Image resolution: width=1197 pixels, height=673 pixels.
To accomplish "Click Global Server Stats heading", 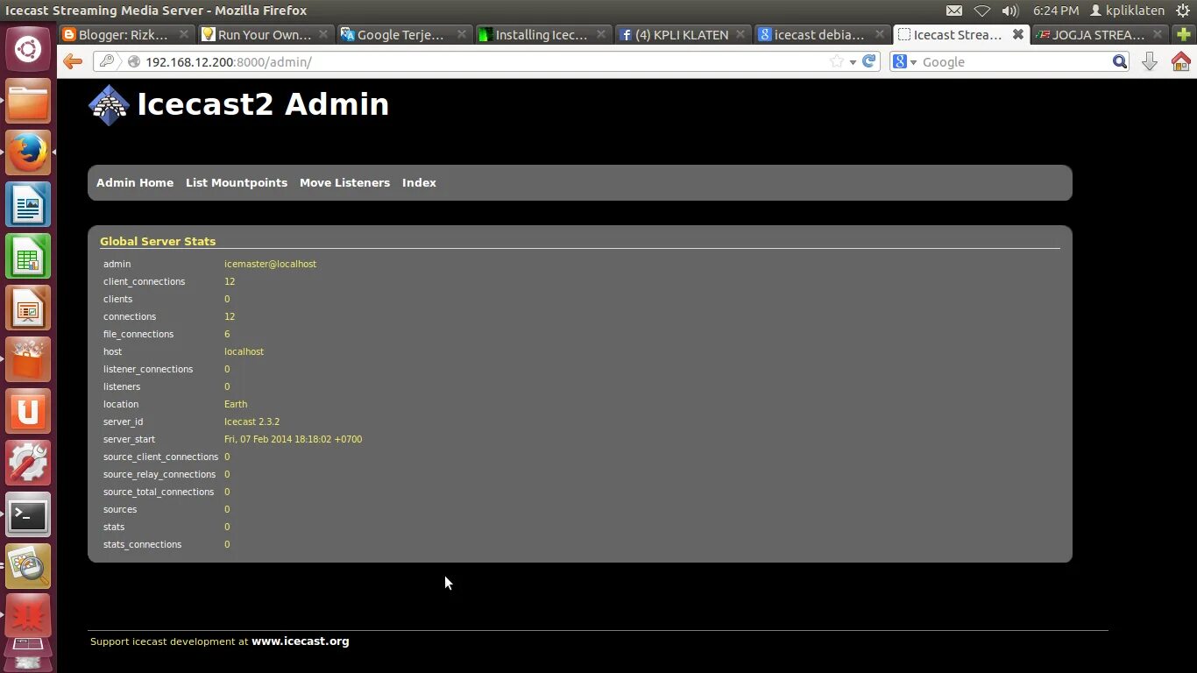I will (x=158, y=241).
